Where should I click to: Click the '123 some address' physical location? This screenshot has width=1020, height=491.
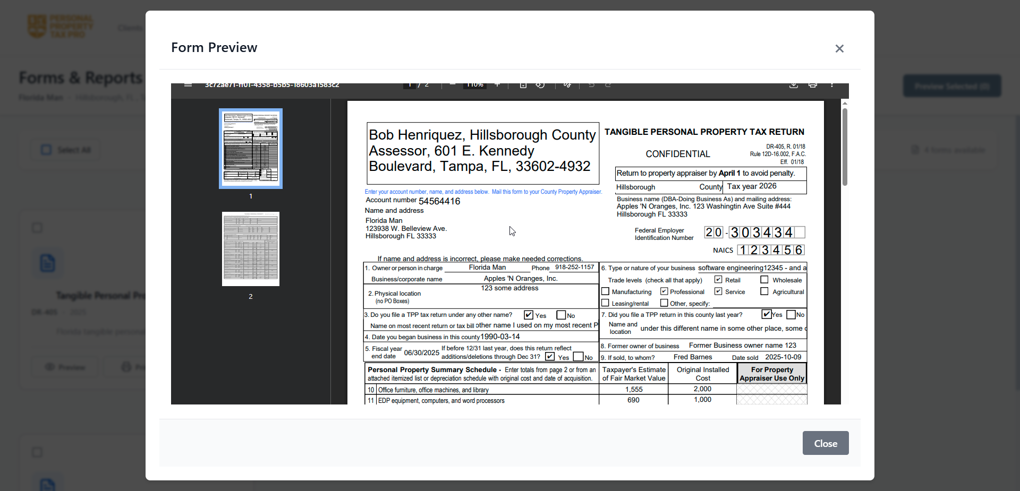(509, 288)
